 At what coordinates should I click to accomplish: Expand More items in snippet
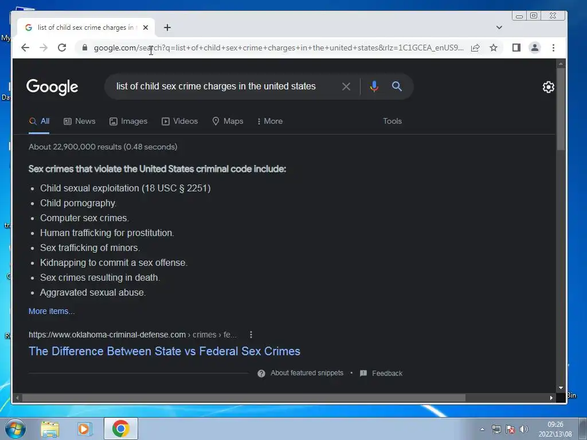pyautogui.click(x=52, y=311)
